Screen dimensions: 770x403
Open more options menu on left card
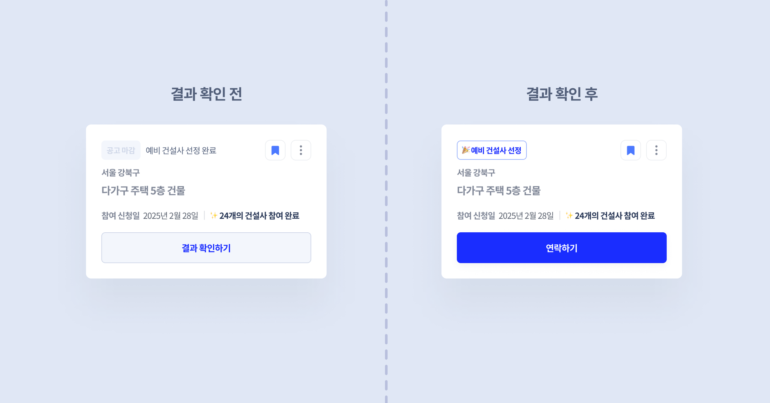point(301,150)
